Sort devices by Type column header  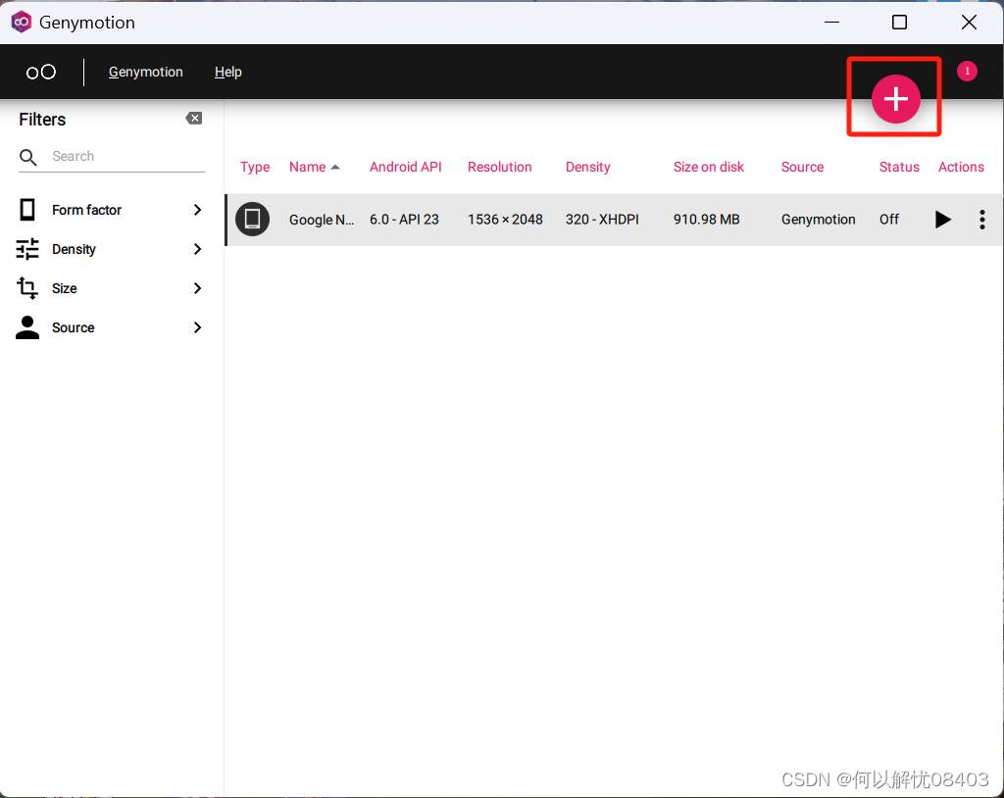tap(255, 167)
